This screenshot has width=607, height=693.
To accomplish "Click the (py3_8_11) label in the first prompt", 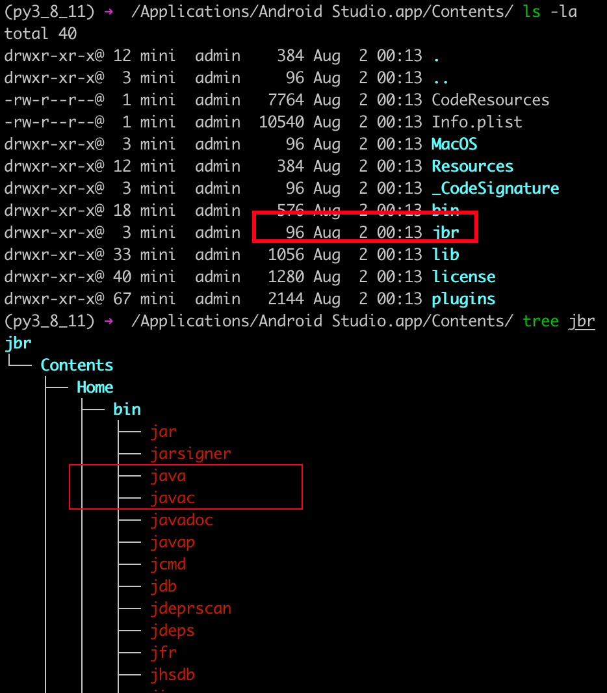I will click(49, 12).
